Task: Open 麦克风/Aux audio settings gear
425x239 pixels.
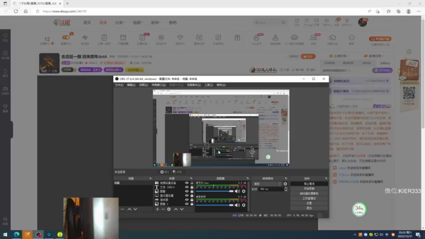Action: [244, 191]
